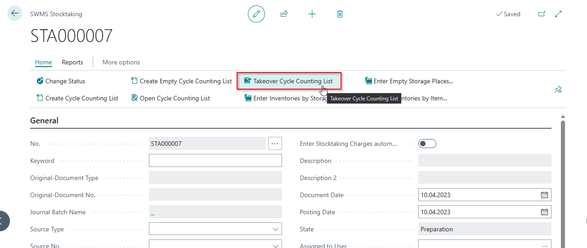Open page in new window icon

(542, 14)
